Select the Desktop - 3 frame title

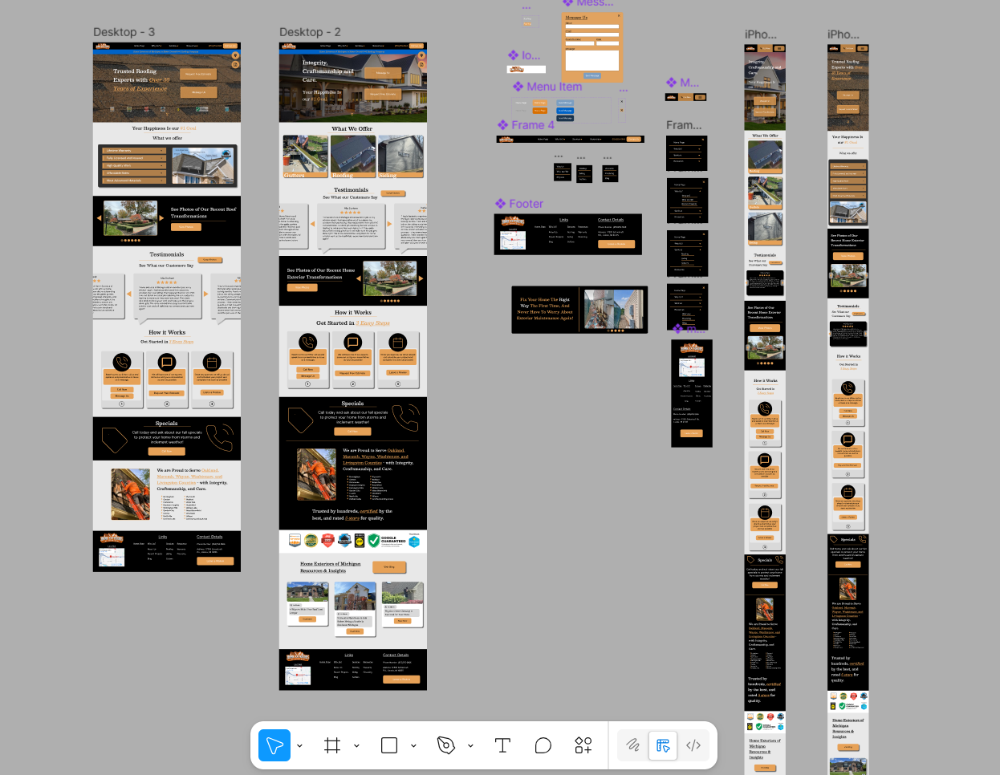click(124, 32)
